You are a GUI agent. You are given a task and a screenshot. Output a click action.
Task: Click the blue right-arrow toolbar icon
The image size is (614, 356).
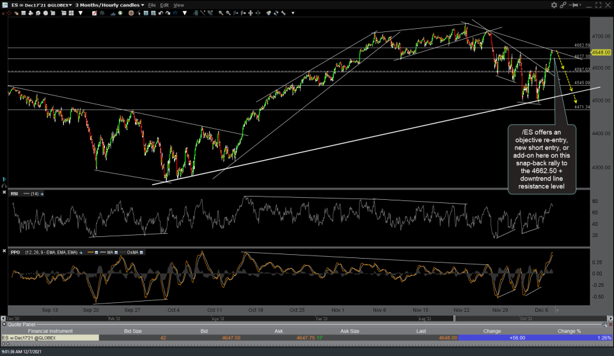[x=175, y=13]
